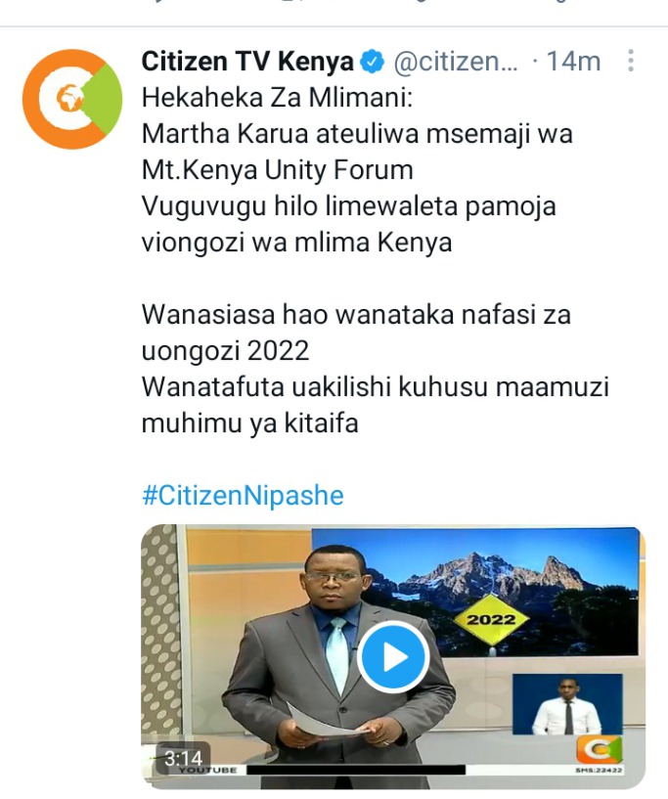Click the Citizen TV Kenya display name

(x=247, y=62)
